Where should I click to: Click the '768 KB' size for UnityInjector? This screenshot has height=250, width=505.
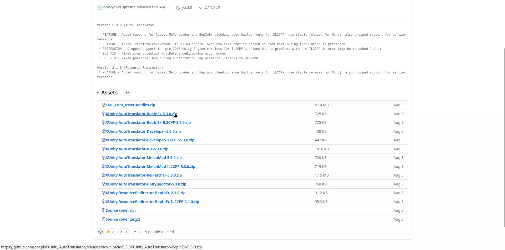point(321,184)
